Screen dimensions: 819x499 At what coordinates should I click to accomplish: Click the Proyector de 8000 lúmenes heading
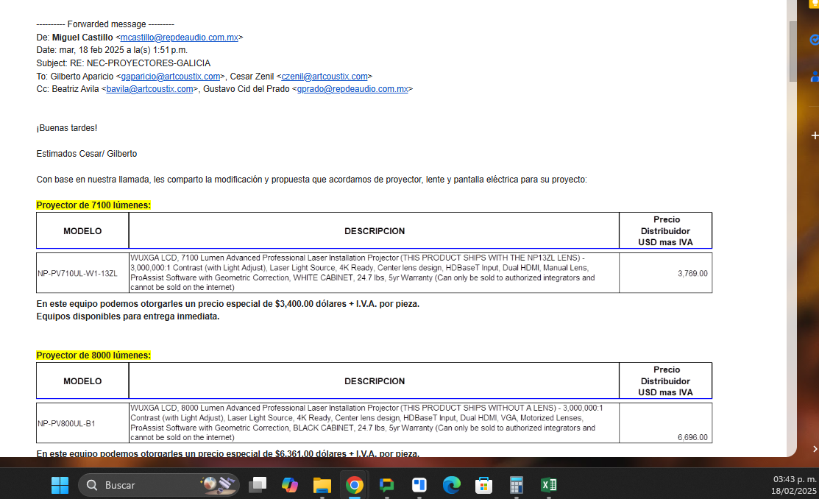coord(93,355)
